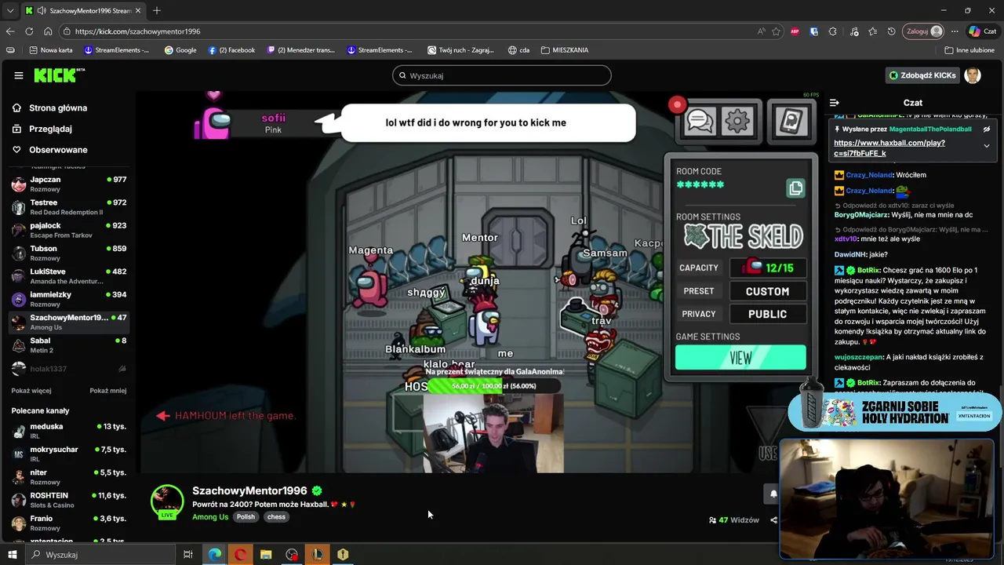Click the PUBLIC privacy field
The width and height of the screenshot is (1004, 565).
click(767, 314)
